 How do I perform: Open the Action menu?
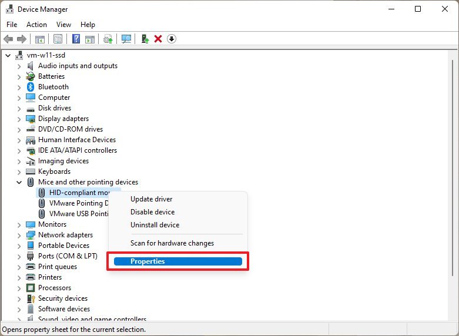coord(36,25)
